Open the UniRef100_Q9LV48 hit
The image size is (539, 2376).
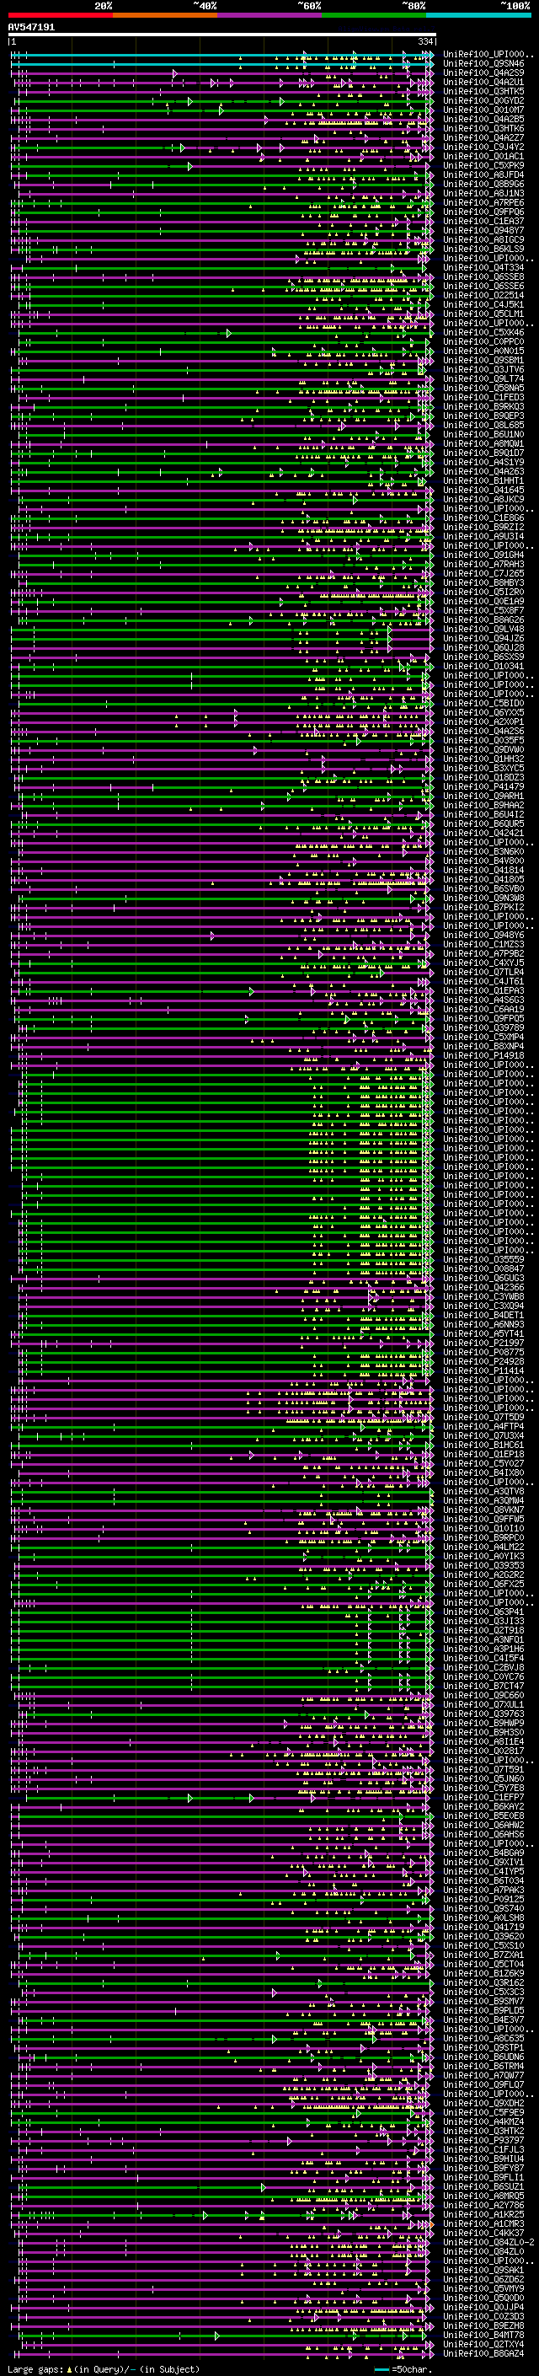483,629
